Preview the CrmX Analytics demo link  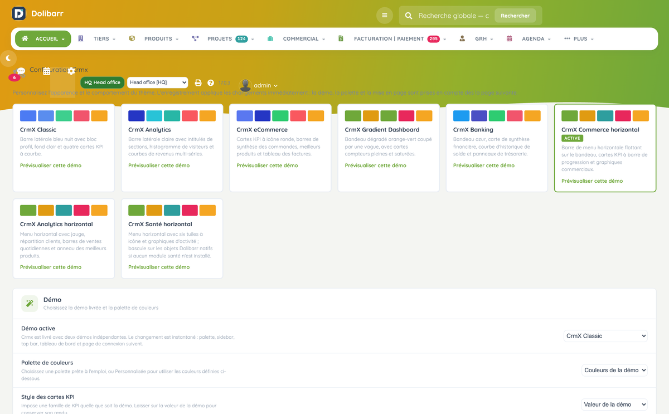(x=159, y=165)
